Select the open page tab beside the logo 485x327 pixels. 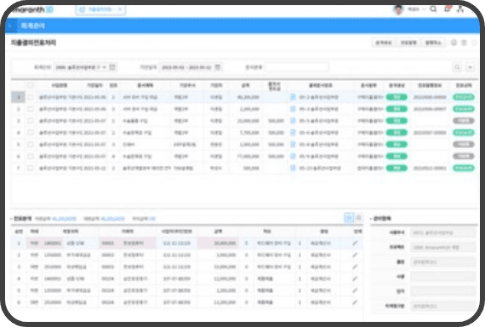click(x=100, y=9)
